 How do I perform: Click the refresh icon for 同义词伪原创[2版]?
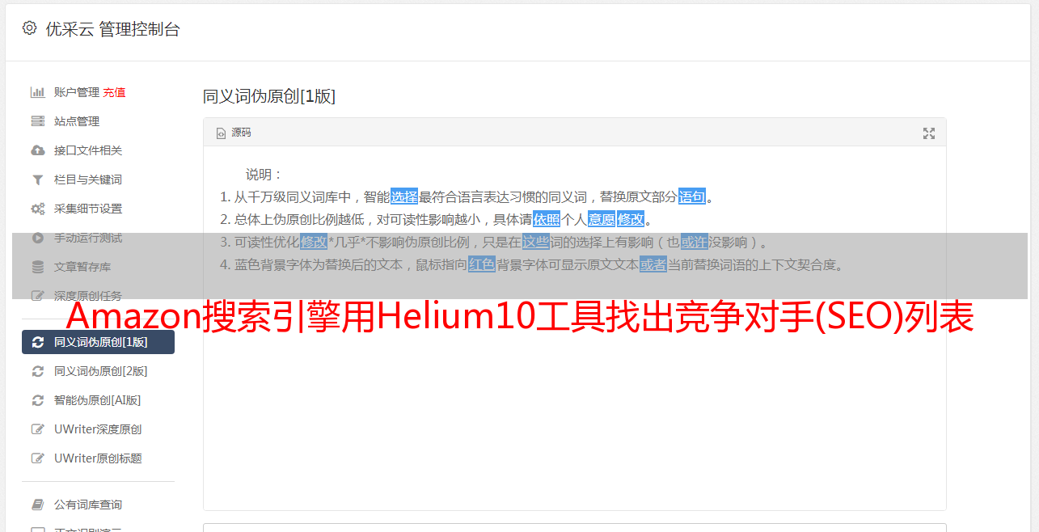[x=37, y=371]
